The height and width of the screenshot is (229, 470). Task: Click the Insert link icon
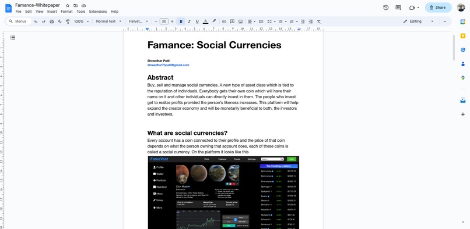click(224, 22)
